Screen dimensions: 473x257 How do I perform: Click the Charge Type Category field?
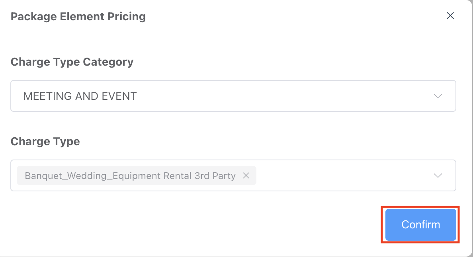click(x=233, y=96)
